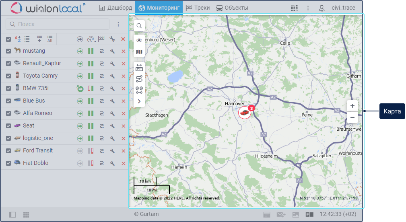Switch to the Треки tab
The image size is (406, 222).
[198, 8]
